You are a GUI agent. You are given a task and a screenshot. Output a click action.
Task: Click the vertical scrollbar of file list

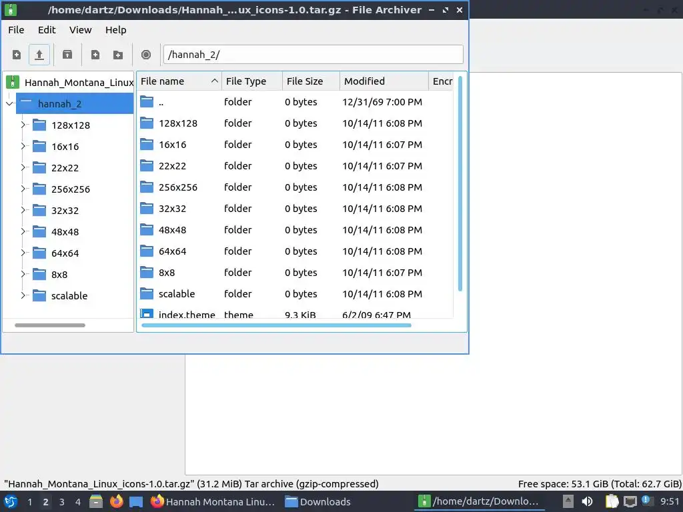point(460,183)
